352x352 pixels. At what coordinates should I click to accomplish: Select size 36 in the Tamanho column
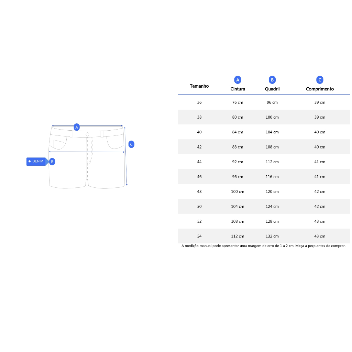coord(199,102)
